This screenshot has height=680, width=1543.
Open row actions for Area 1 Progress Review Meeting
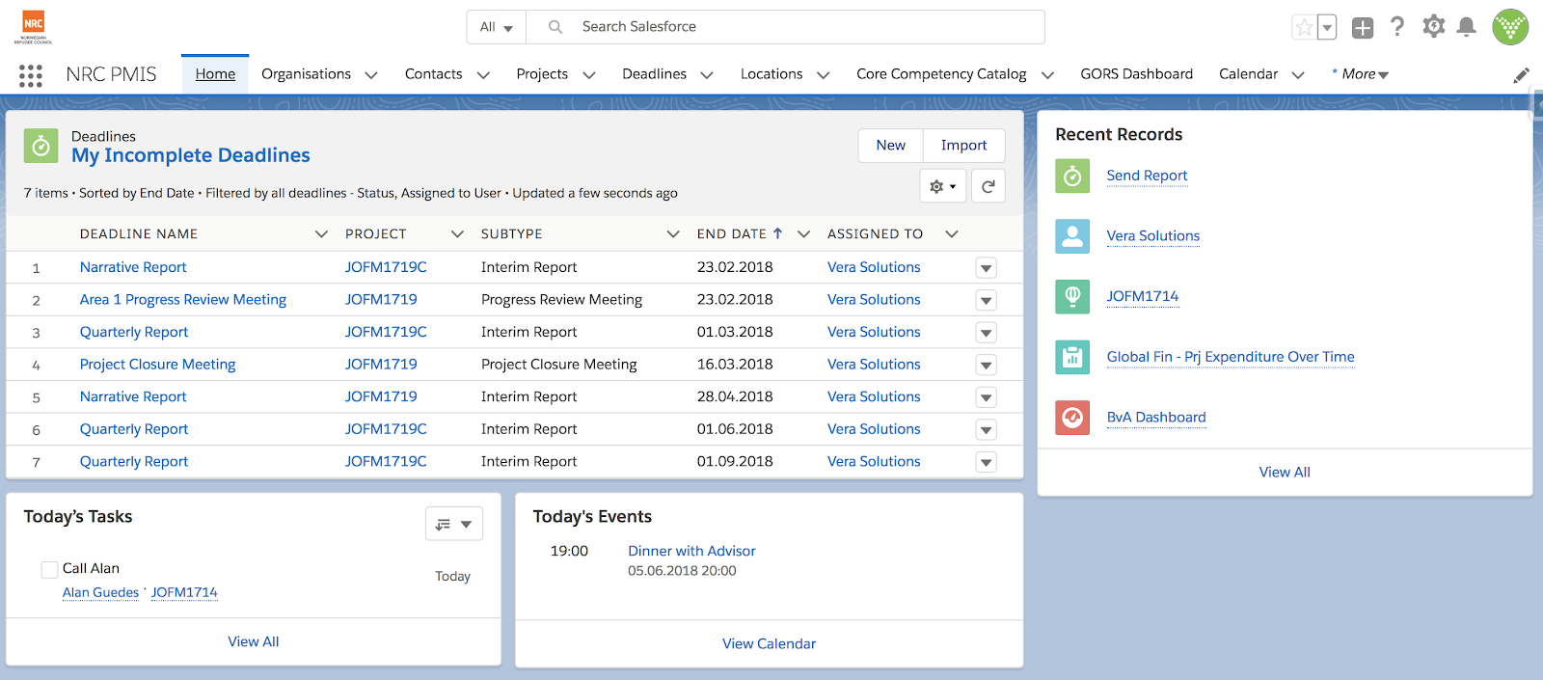pos(986,301)
